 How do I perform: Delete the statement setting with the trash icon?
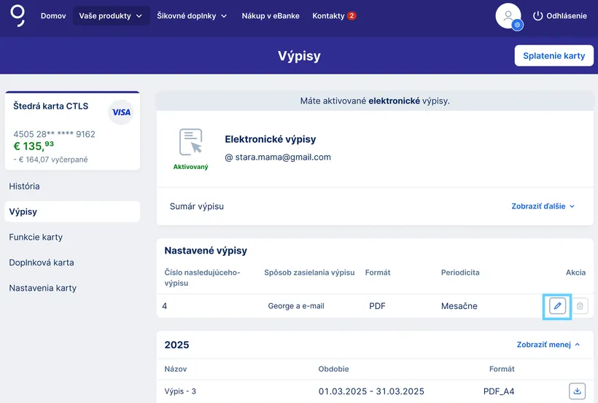click(x=580, y=306)
